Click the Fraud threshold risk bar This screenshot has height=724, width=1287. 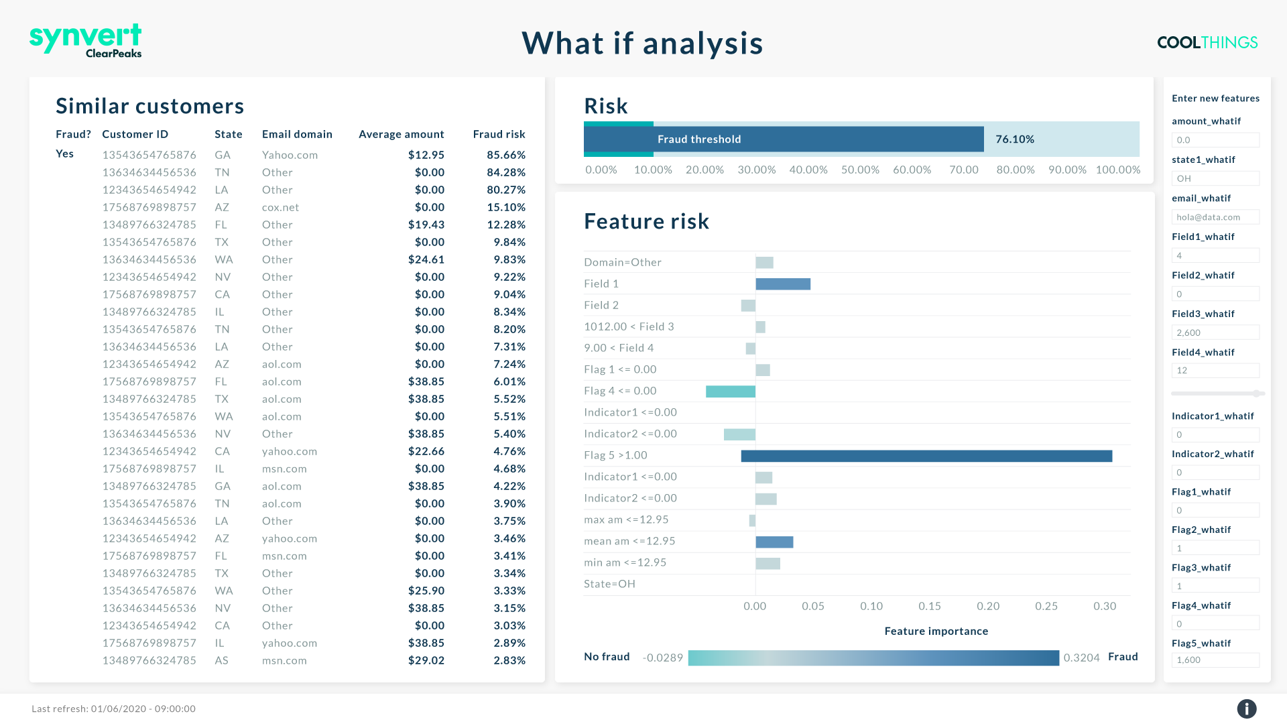coord(784,139)
